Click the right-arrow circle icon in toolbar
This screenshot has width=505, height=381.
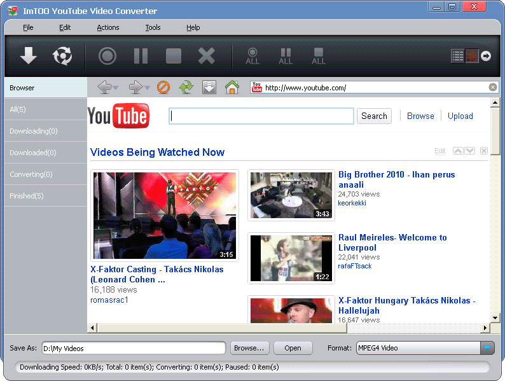[486, 56]
